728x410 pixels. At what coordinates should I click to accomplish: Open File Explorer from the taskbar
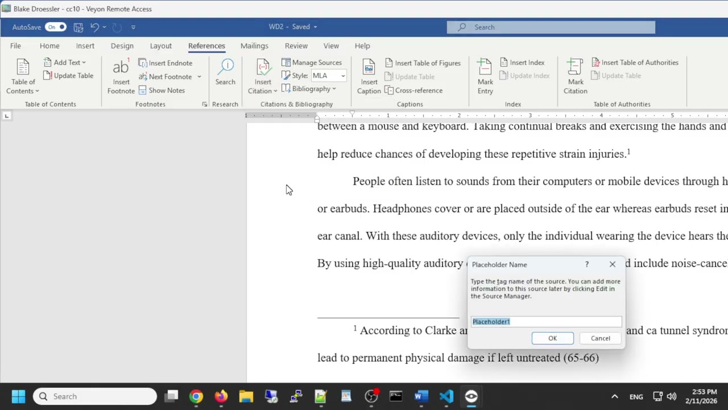[x=246, y=396]
